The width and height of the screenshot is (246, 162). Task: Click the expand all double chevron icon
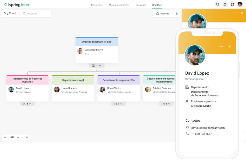[x=27, y=137]
